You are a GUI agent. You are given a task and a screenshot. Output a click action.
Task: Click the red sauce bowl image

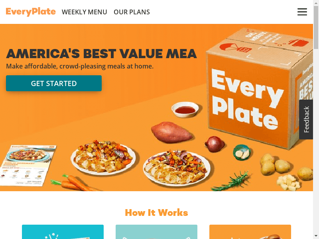click(185, 110)
